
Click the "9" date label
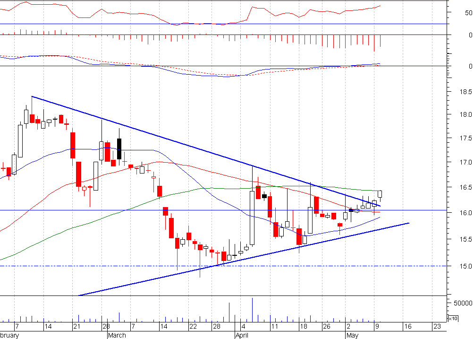(x=377, y=326)
